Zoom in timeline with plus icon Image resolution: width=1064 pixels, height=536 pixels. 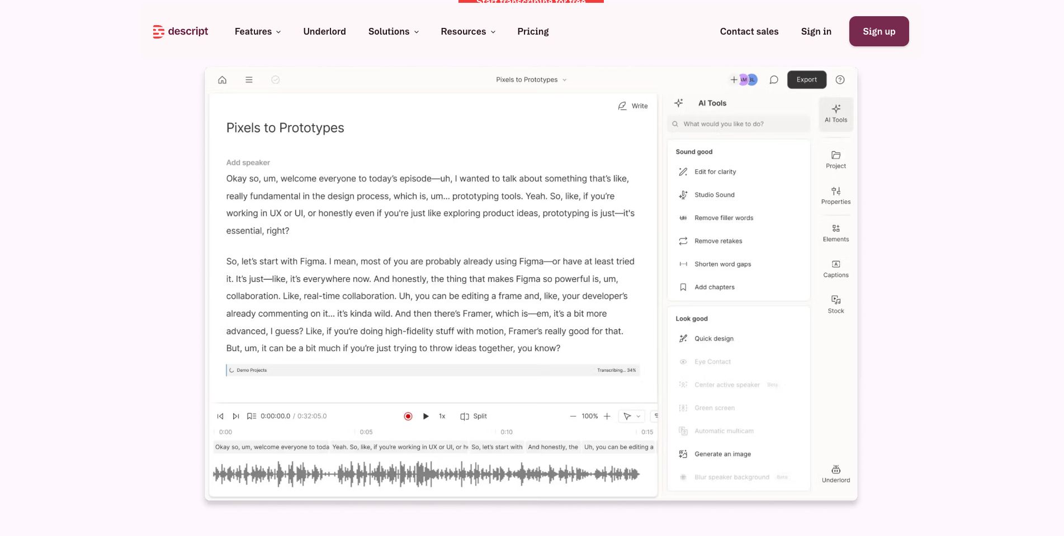(607, 417)
